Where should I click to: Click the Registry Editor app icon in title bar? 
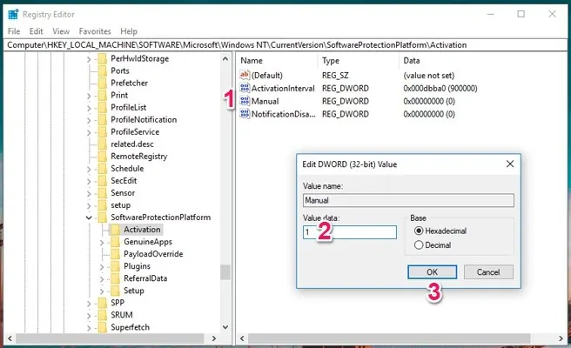tap(11, 14)
